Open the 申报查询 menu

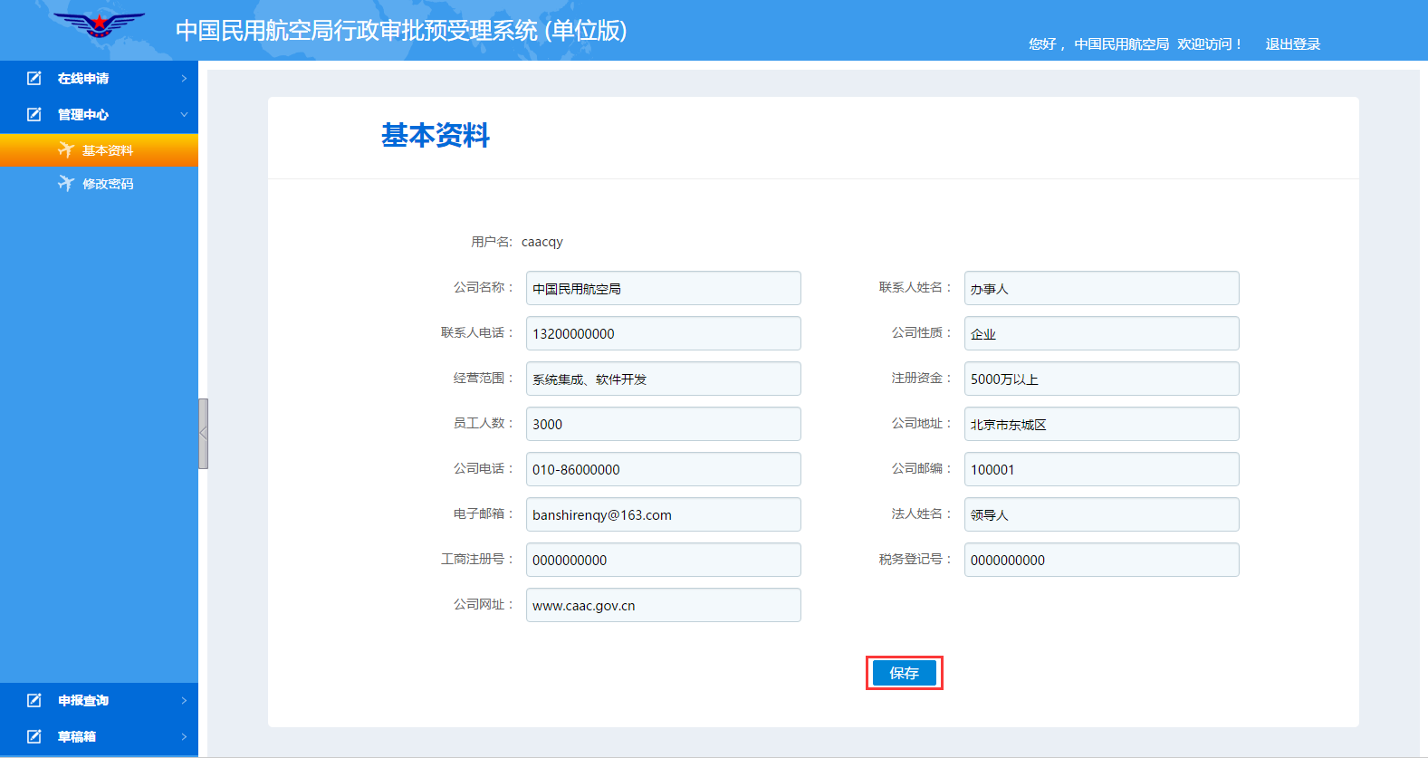tap(99, 700)
